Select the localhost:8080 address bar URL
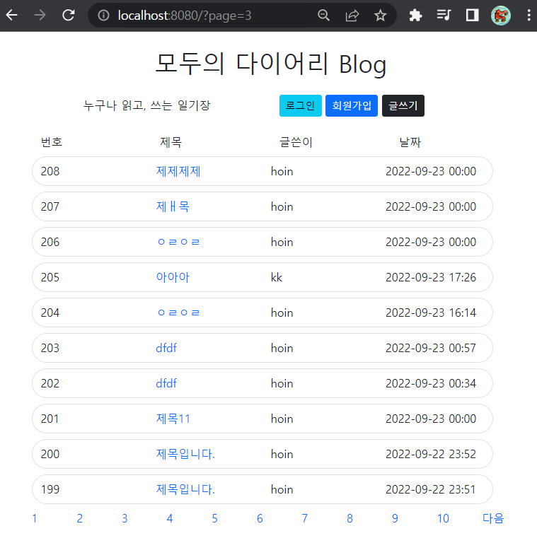 pyautogui.click(x=185, y=16)
